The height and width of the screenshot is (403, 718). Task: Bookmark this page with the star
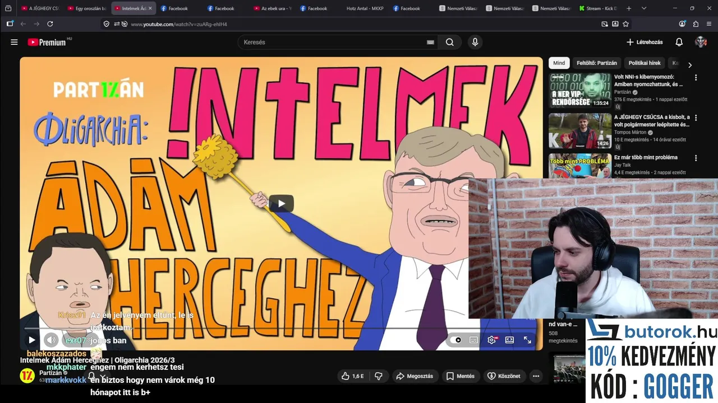[626, 24]
